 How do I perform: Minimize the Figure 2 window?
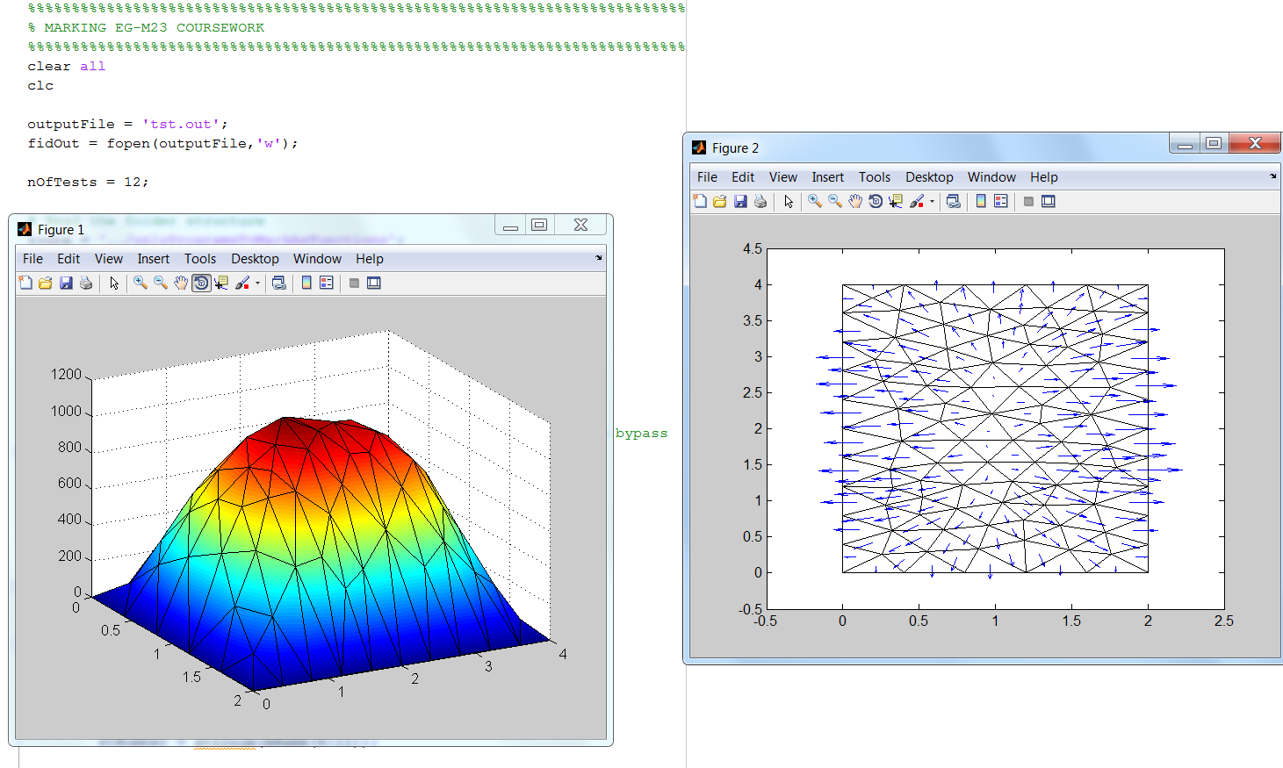point(1185,144)
